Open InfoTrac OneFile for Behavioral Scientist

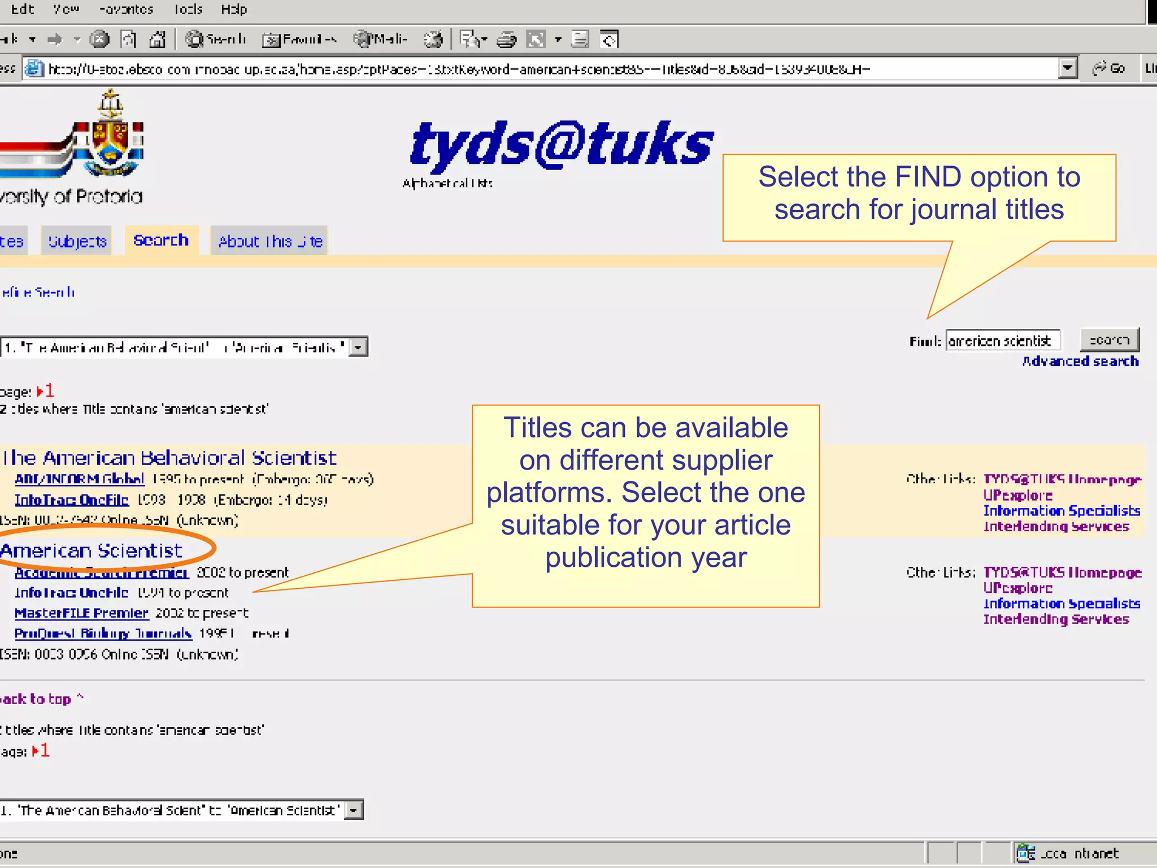coord(72,500)
